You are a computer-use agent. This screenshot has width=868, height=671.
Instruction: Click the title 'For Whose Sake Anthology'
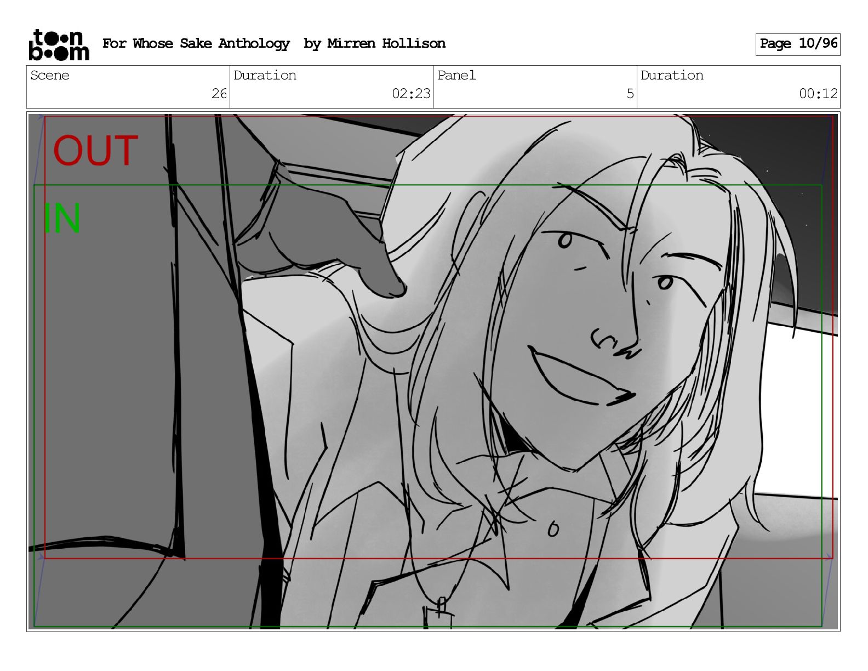pos(196,43)
